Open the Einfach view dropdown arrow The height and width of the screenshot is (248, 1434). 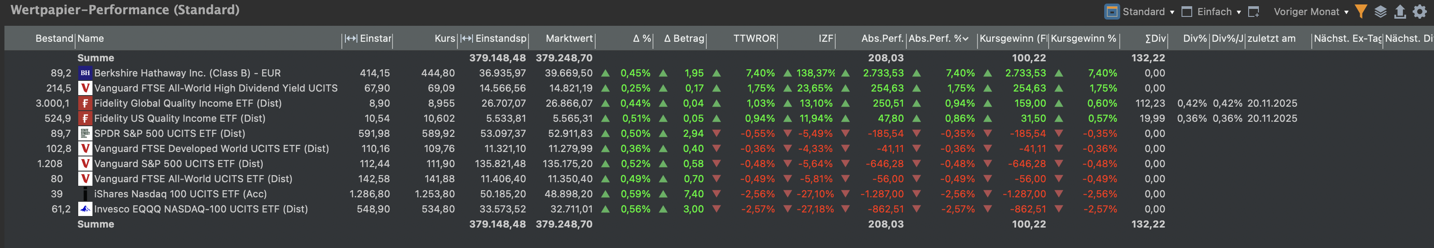(1239, 12)
